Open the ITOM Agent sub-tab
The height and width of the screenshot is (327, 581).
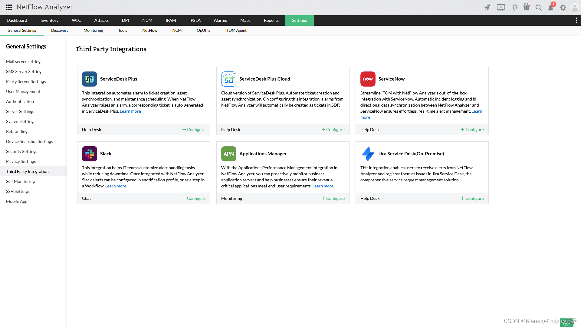pyautogui.click(x=236, y=31)
